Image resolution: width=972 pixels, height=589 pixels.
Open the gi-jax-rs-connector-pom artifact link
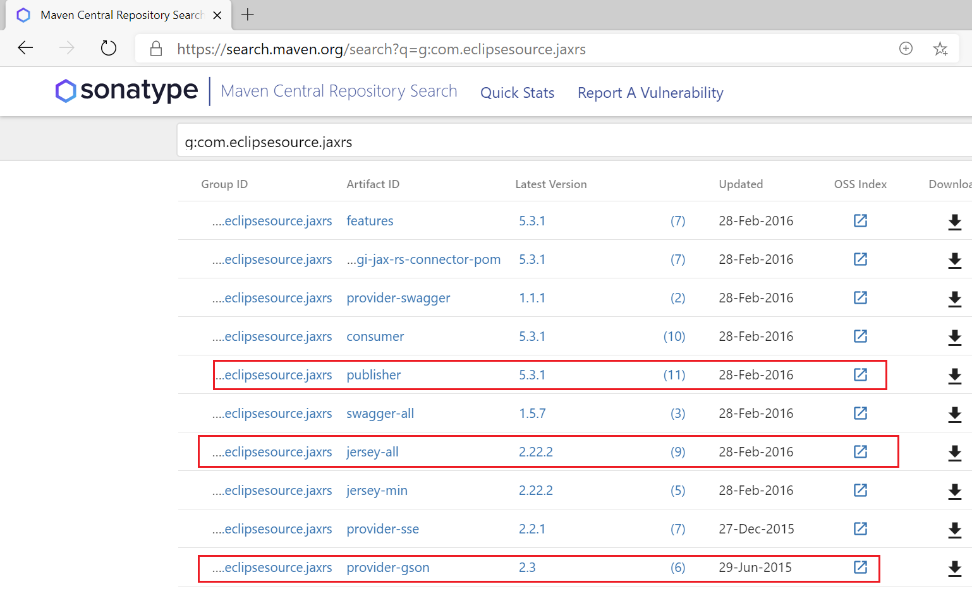[x=423, y=259]
